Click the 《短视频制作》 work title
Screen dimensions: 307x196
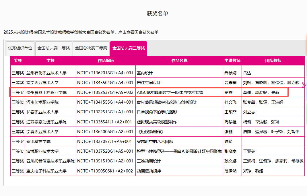(150, 132)
